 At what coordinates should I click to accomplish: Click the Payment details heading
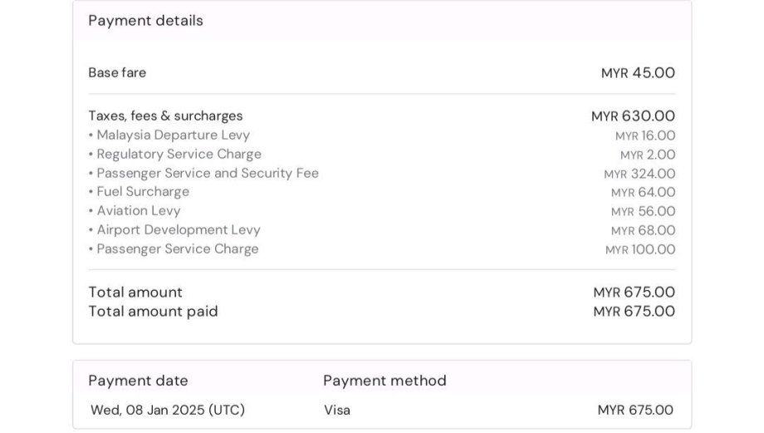pyautogui.click(x=145, y=21)
